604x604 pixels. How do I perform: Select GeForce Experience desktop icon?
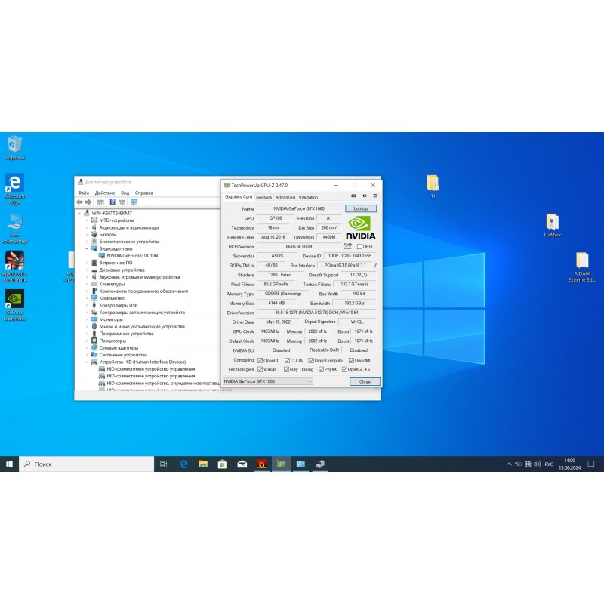tap(14, 305)
